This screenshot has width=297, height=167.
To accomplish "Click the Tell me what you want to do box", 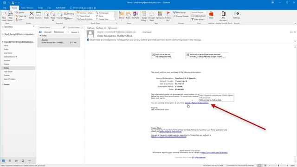I will pyautogui.click(x=83, y=8).
